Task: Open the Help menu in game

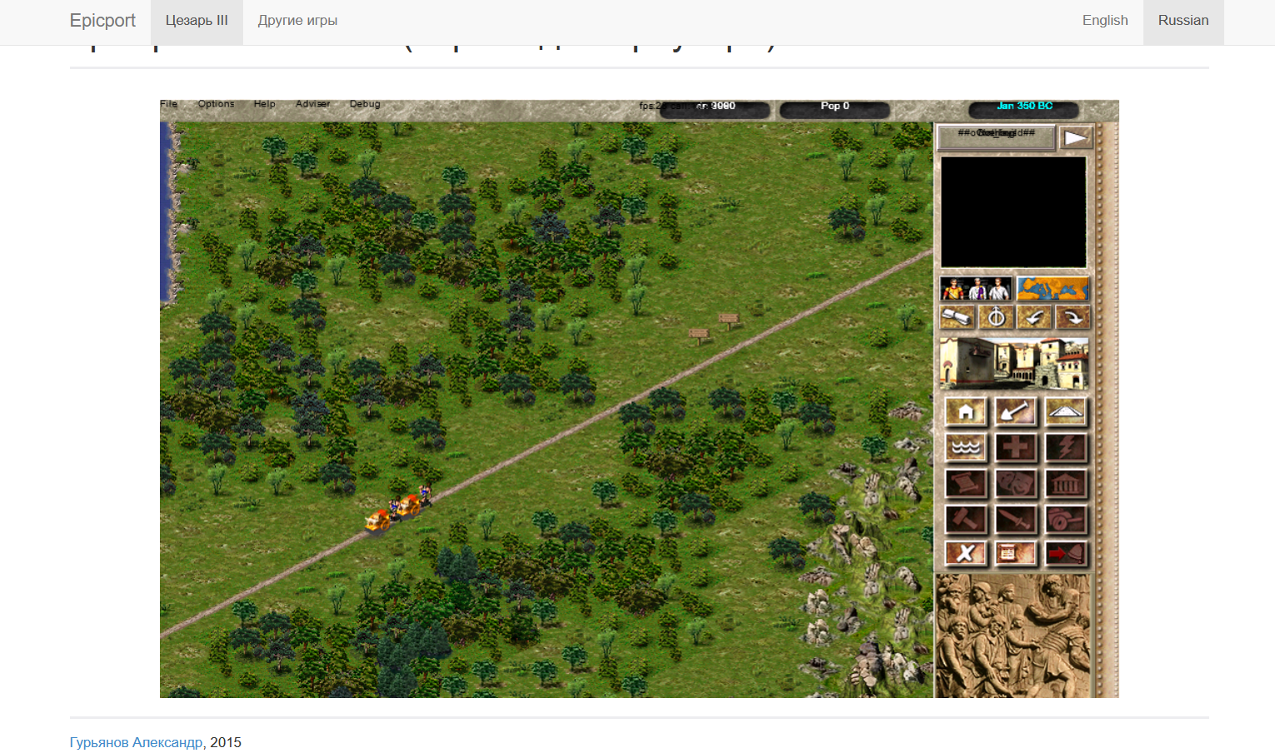Action: (x=265, y=104)
